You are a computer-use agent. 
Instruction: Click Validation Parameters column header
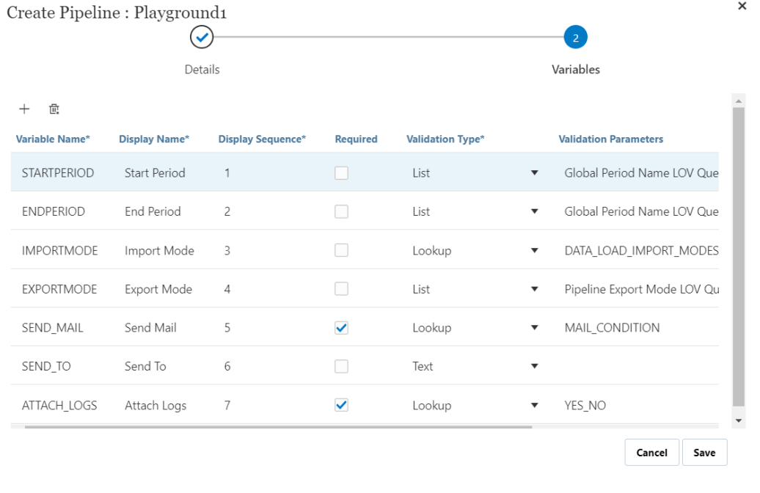point(610,139)
